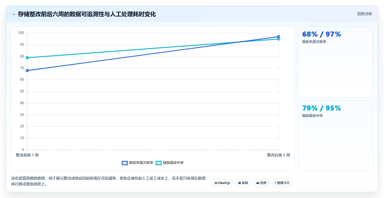Toggle the 原始来源关联率 legend swatch
This screenshot has width=384, height=198.
[125, 163]
